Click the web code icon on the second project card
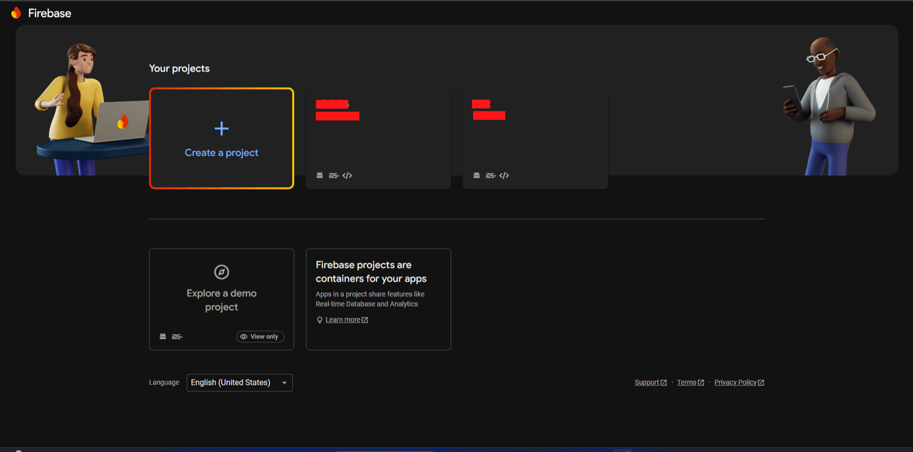Image resolution: width=913 pixels, height=452 pixels. point(504,176)
